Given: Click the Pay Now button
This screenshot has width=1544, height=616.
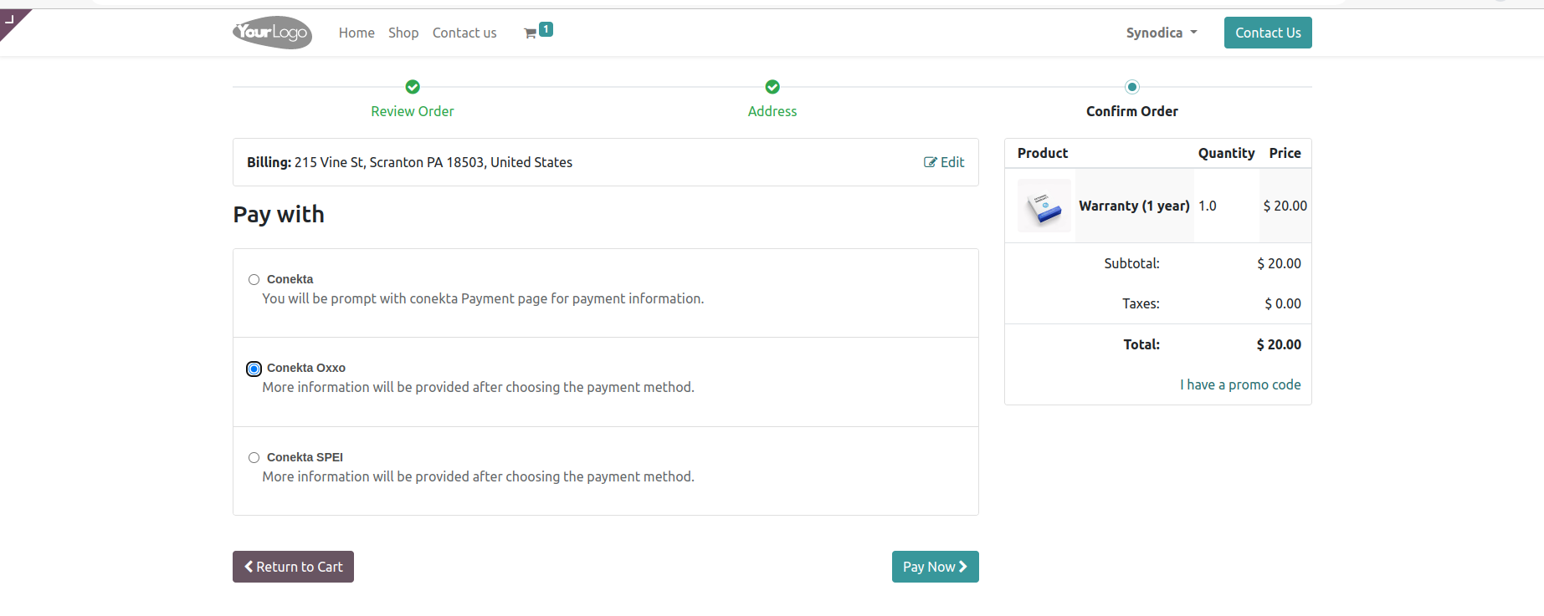Looking at the screenshot, I should [x=935, y=567].
